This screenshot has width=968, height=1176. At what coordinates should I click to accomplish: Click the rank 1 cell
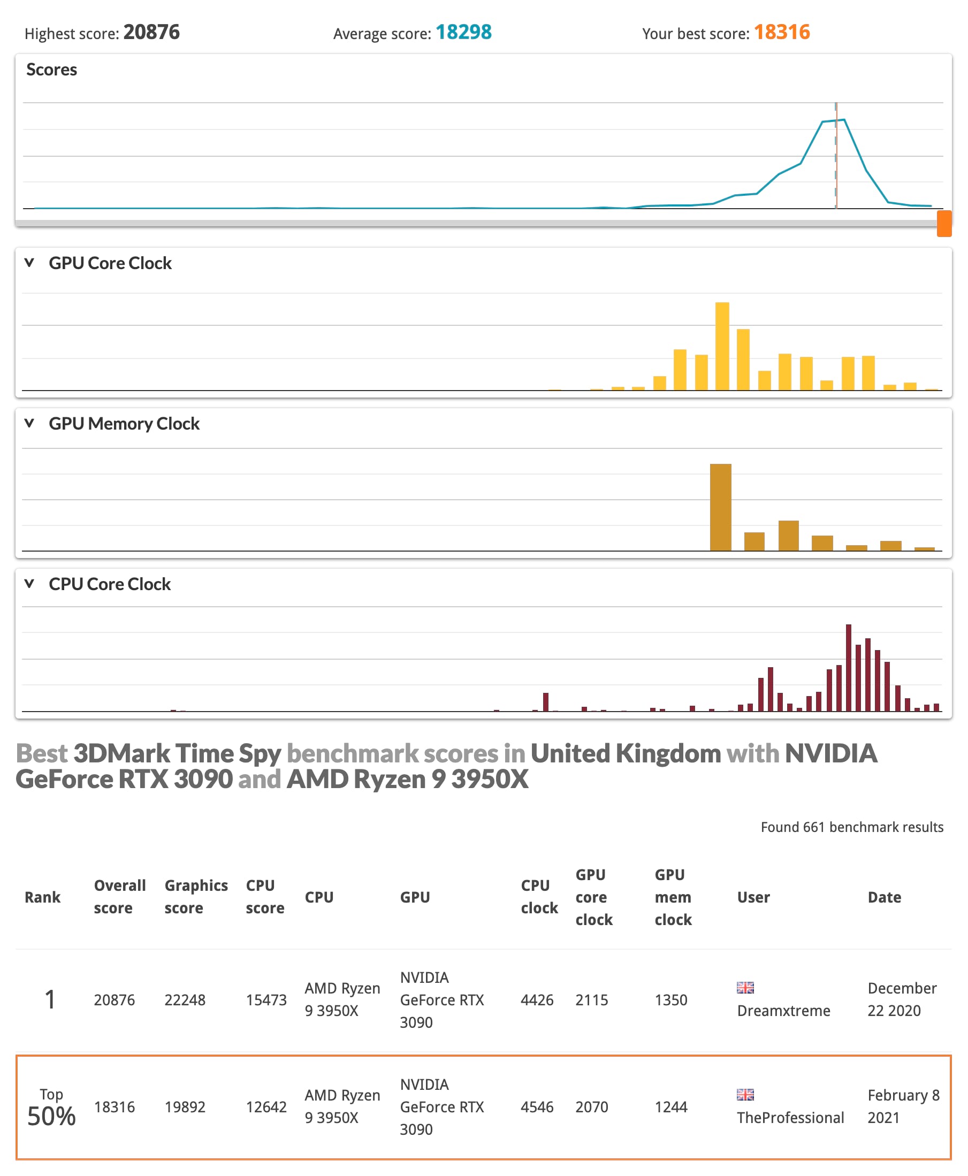50,1000
